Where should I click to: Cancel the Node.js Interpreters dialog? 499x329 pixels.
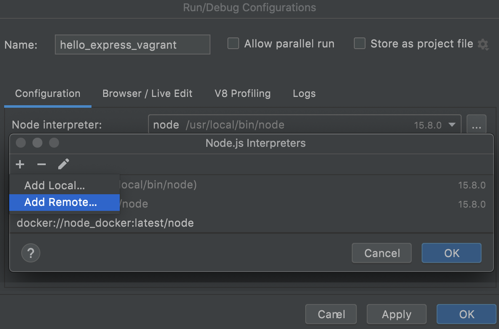[x=381, y=253]
